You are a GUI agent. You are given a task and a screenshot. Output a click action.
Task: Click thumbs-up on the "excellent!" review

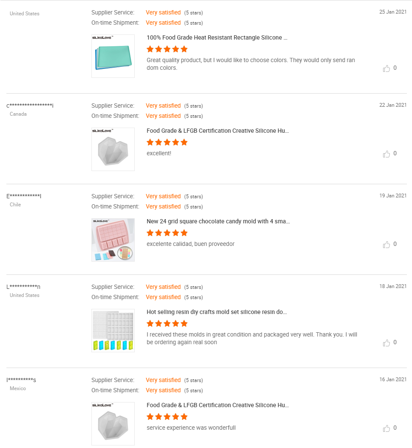[386, 154]
